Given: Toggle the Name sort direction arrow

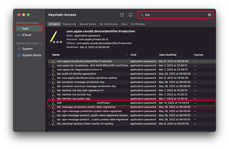Looking at the screenshot, I should (127, 55).
